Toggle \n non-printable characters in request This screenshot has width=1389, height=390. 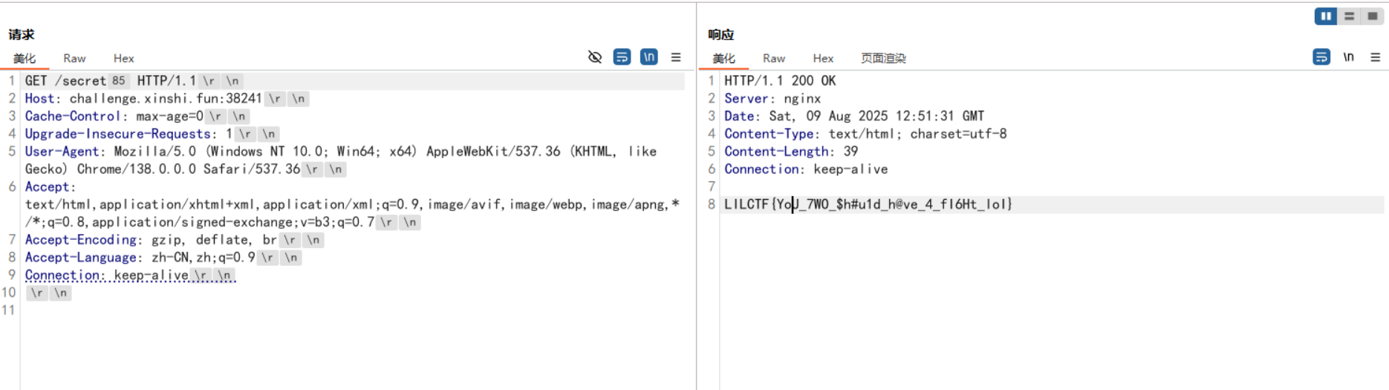[x=648, y=57]
